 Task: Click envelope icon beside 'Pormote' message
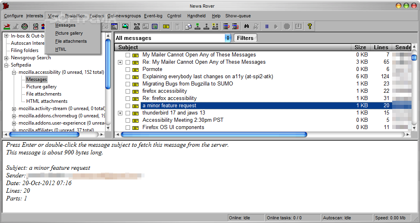click(136, 69)
